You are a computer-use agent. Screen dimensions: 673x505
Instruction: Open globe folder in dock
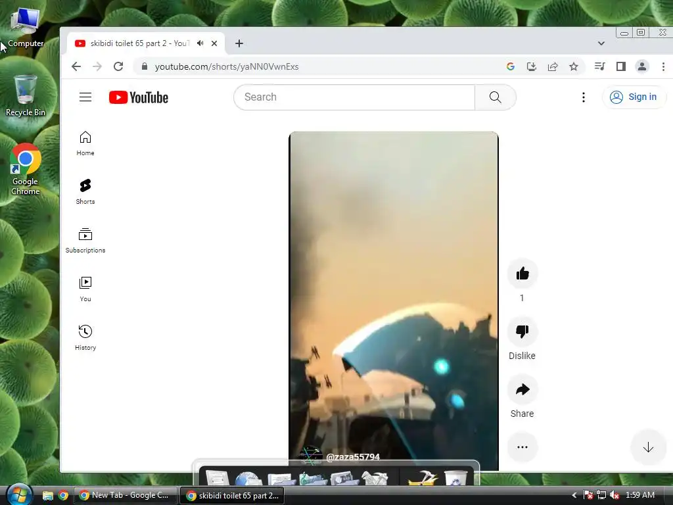[x=248, y=477]
